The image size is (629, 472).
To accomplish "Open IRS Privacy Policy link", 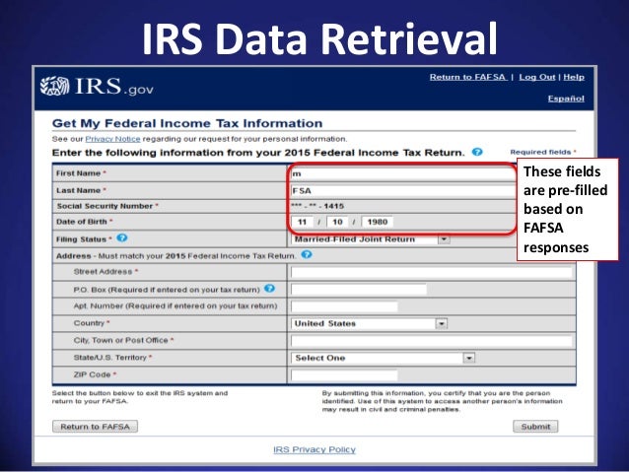I will tap(314, 449).
